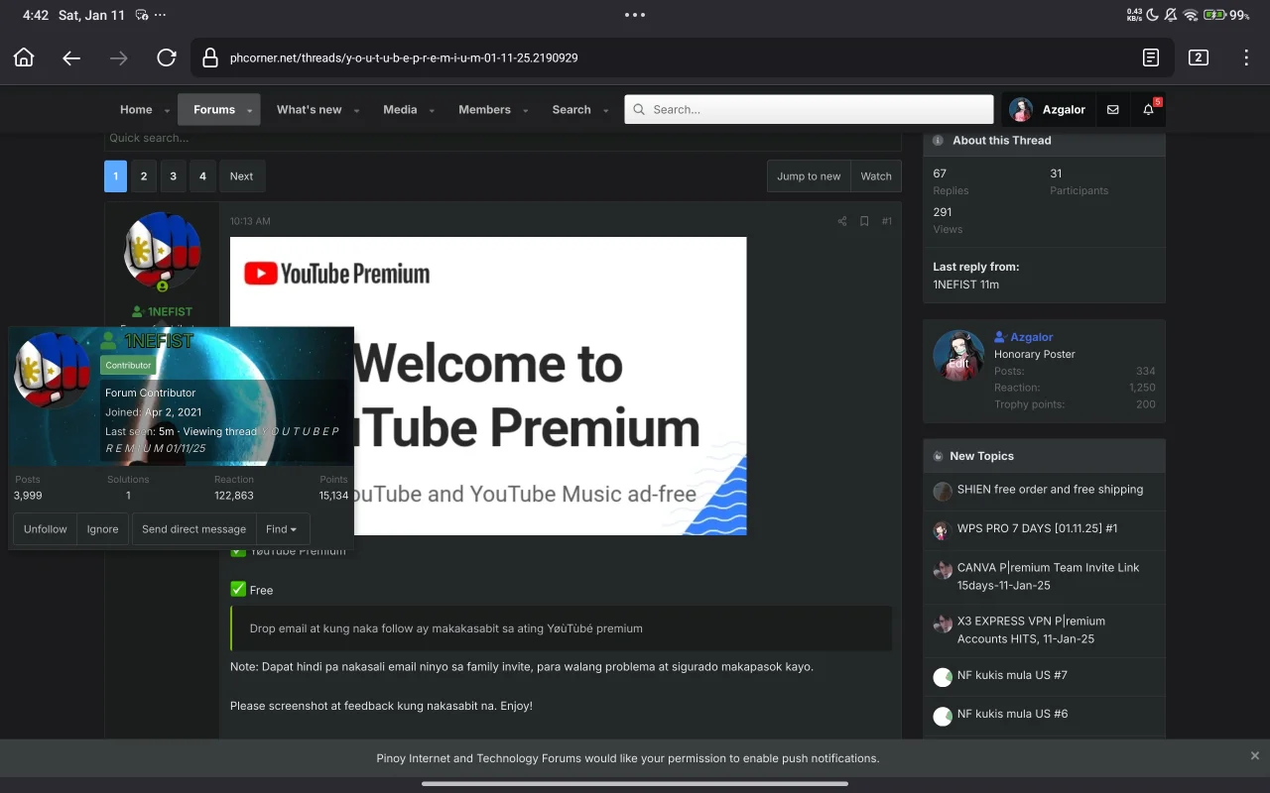
Task: Click the New Topics heading icon
Action: [939, 456]
